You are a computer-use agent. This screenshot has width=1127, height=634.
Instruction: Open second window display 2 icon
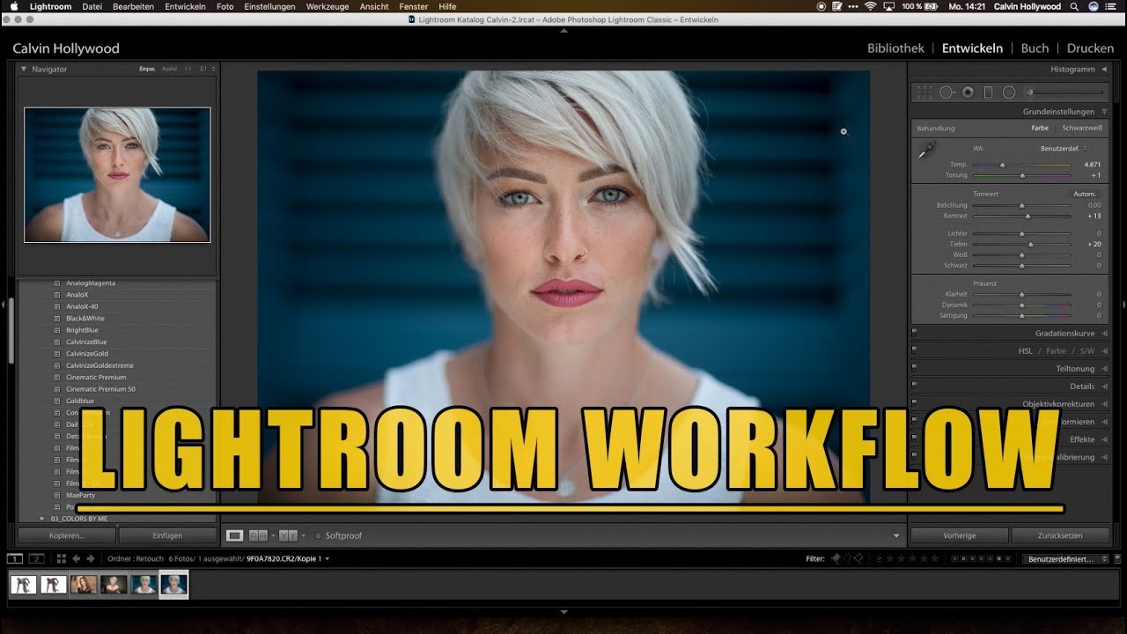(36, 558)
